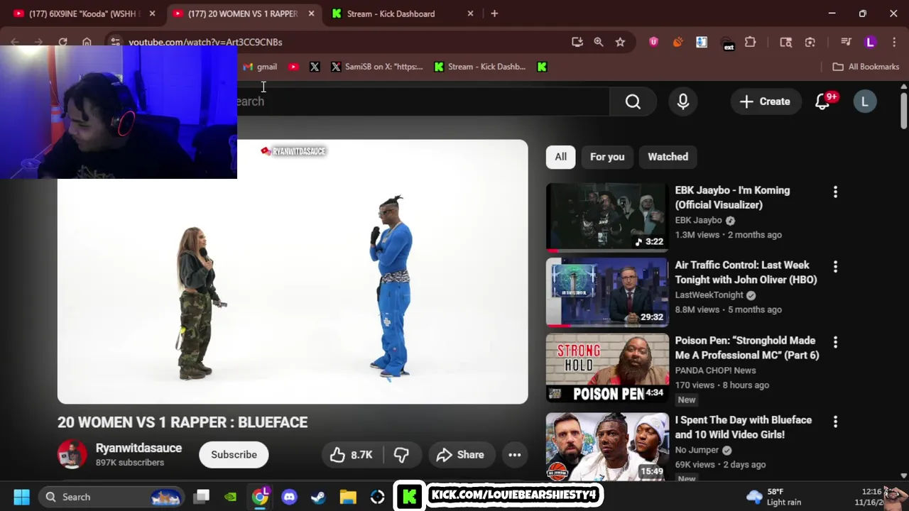Click the LastWeekTonight channel name
Screen dimensions: 909x511
pos(709,295)
